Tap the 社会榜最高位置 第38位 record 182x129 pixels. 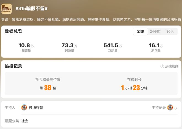[48, 84]
